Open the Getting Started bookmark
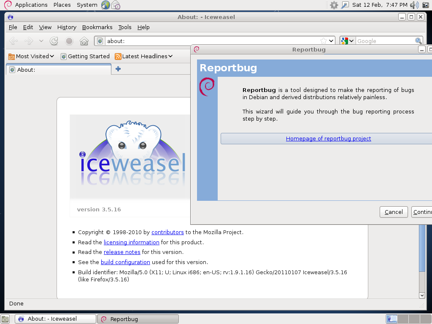The image size is (432, 324). coord(85,57)
